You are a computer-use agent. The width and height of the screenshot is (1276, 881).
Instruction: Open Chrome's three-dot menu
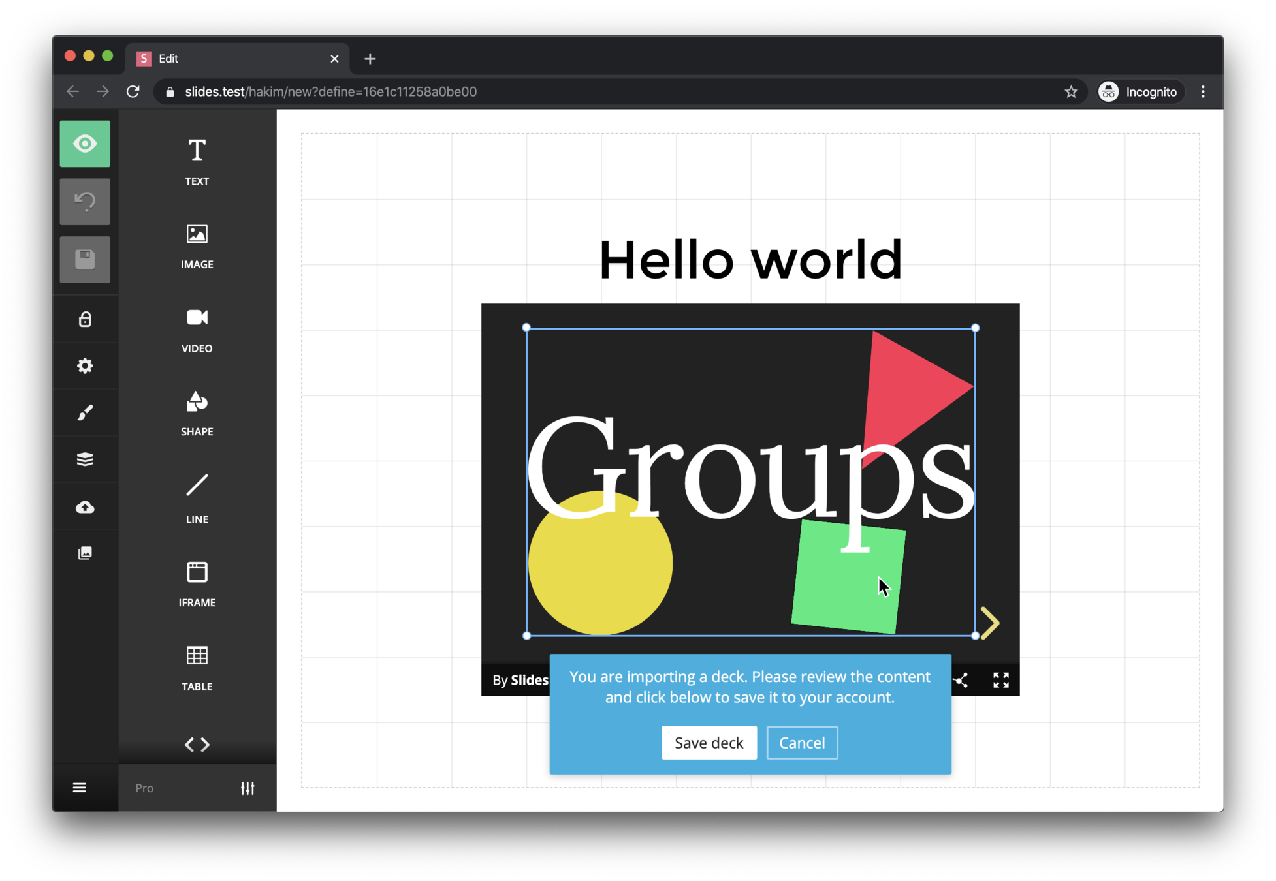(x=1202, y=92)
